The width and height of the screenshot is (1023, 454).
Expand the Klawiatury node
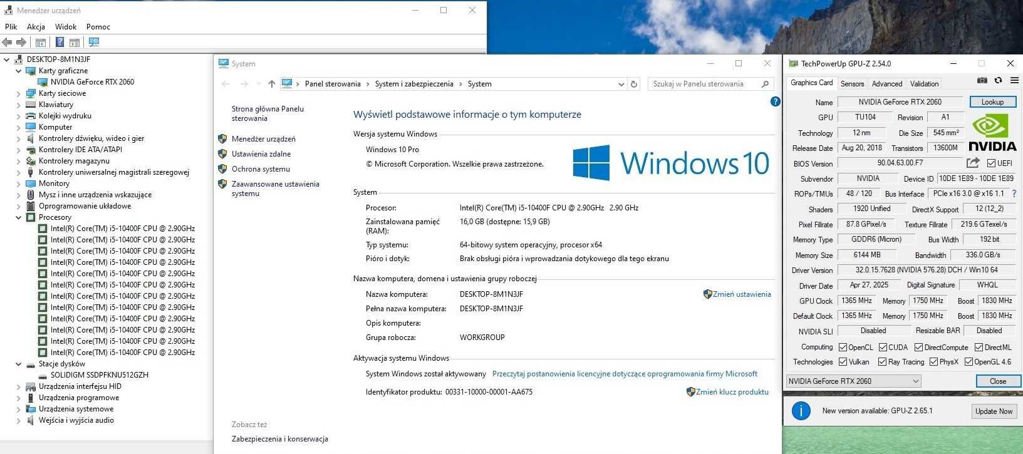click(x=19, y=105)
